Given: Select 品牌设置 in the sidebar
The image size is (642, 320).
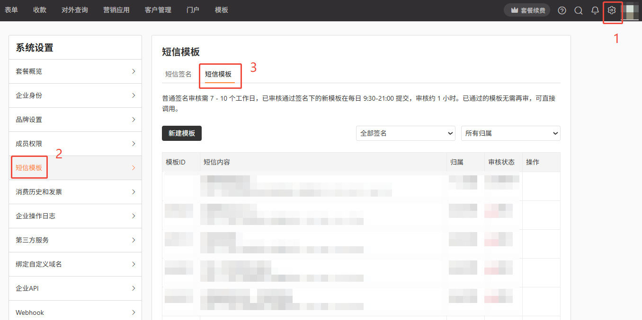Looking at the screenshot, I should 75,120.
